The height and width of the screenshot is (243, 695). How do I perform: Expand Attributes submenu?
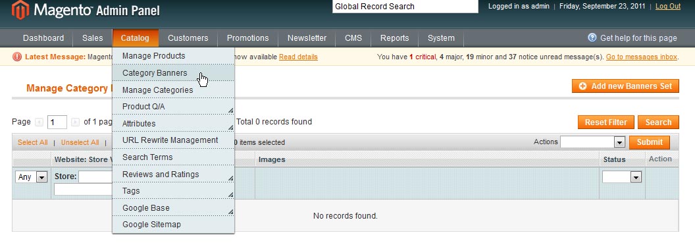[x=173, y=124]
